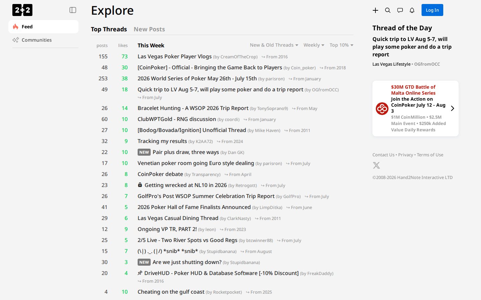Switch to the Top Threads tab

tap(109, 29)
